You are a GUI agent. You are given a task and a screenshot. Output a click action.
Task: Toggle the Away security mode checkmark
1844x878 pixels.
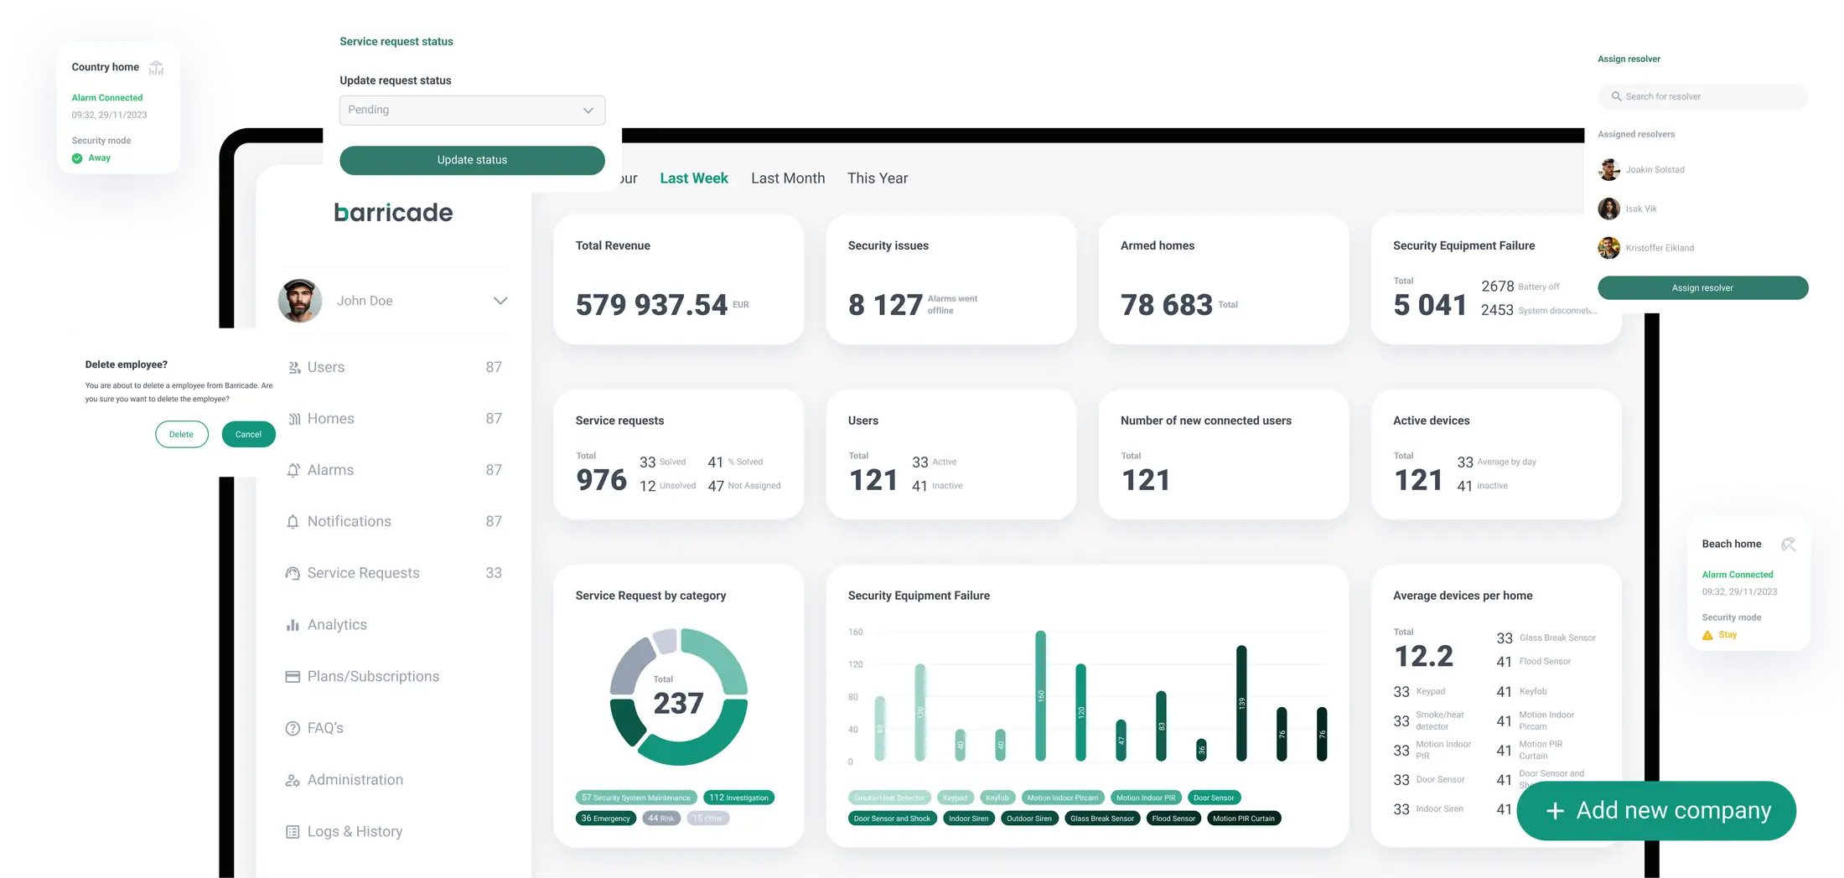pos(77,158)
